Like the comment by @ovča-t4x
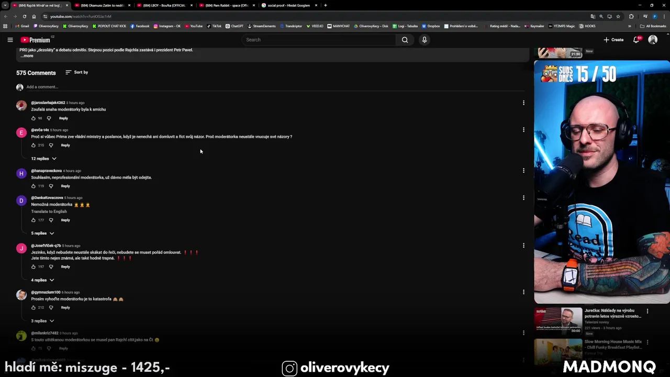The height and width of the screenshot is (377, 670). 33,145
